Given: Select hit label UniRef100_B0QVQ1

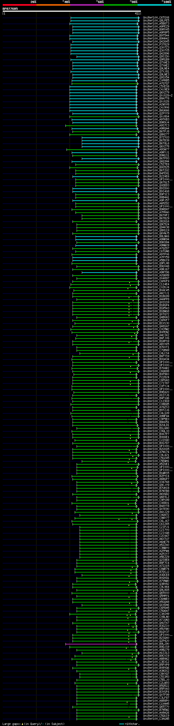Looking at the screenshot, I should point(156,578).
